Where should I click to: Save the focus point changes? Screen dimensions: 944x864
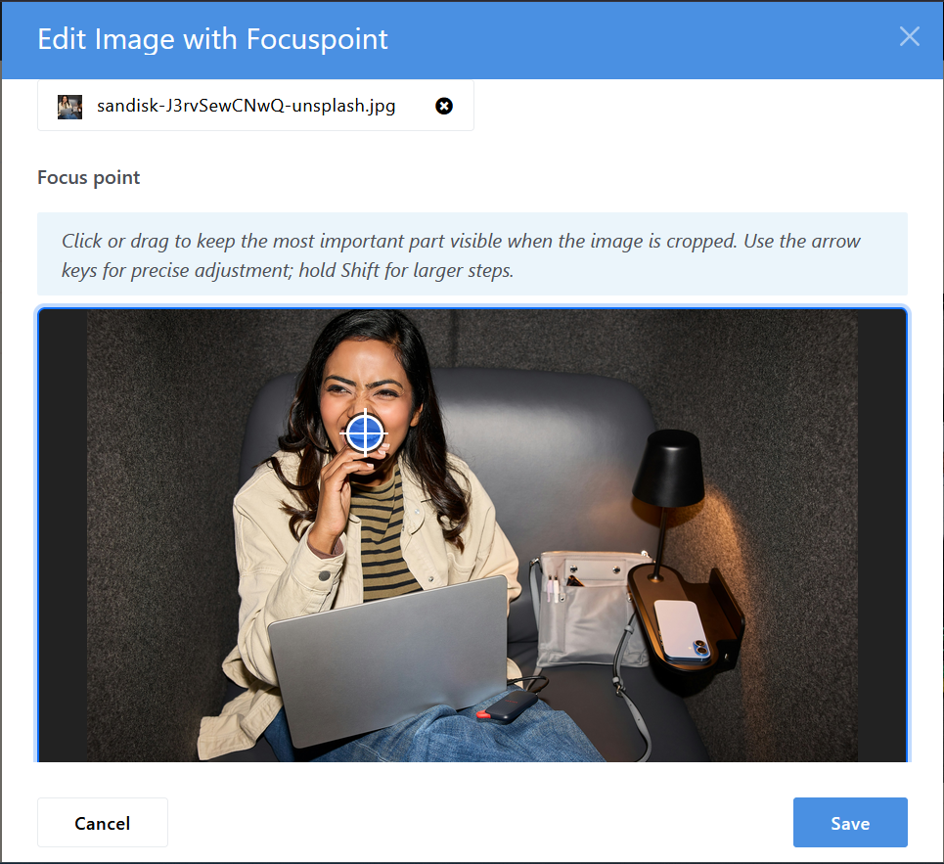pyautogui.click(x=850, y=823)
